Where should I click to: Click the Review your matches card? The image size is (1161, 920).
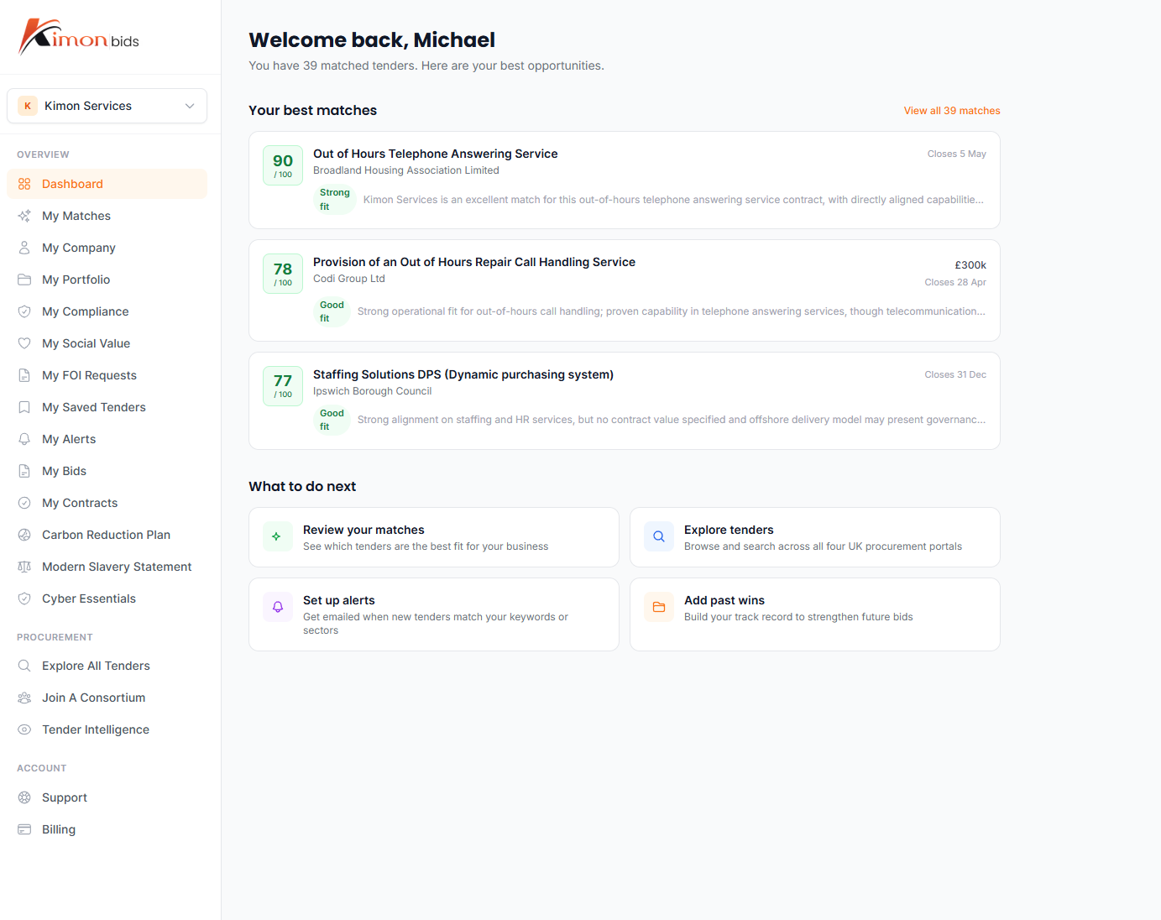[x=433, y=537]
